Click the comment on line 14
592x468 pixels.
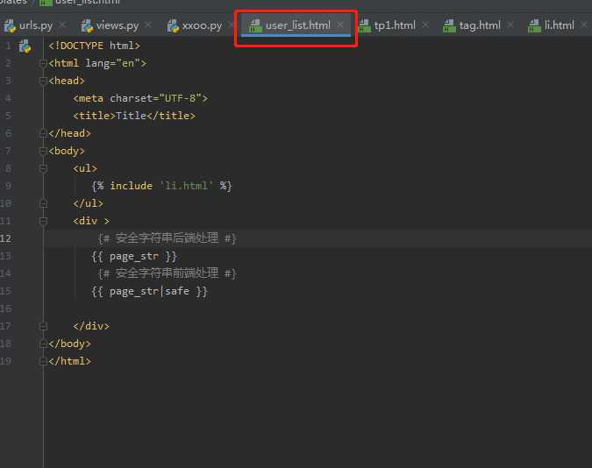167,273
